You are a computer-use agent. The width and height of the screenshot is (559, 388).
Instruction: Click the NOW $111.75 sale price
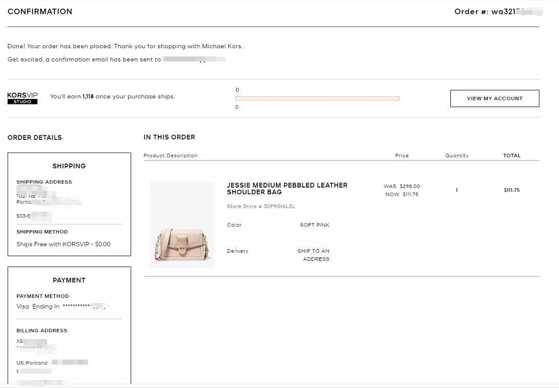tap(402, 195)
